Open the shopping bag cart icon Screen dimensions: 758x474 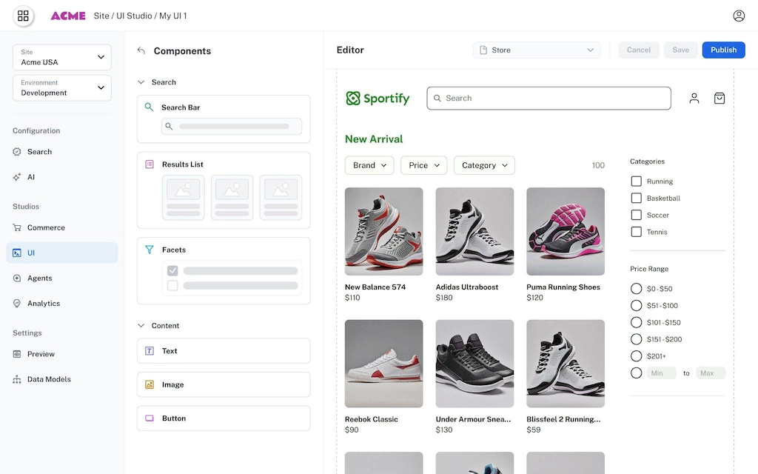[x=720, y=99]
